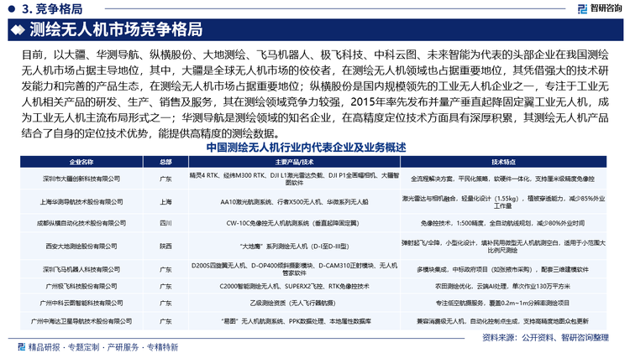Click the feature cell starting 全流程解决方案
Viewport: 630px width, 353px height.
tap(503, 179)
